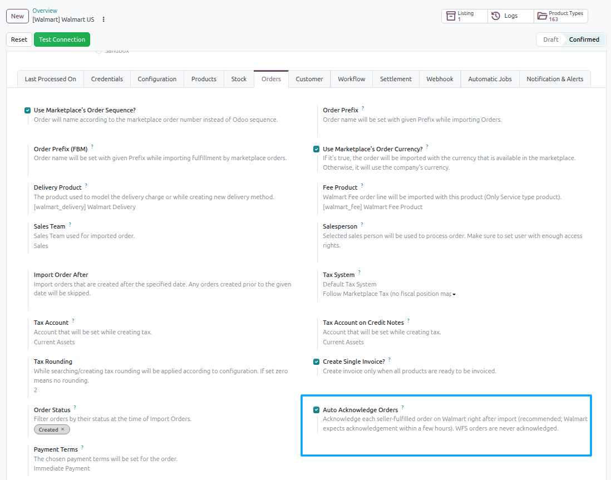Switch to the Settlement tab

click(x=396, y=79)
